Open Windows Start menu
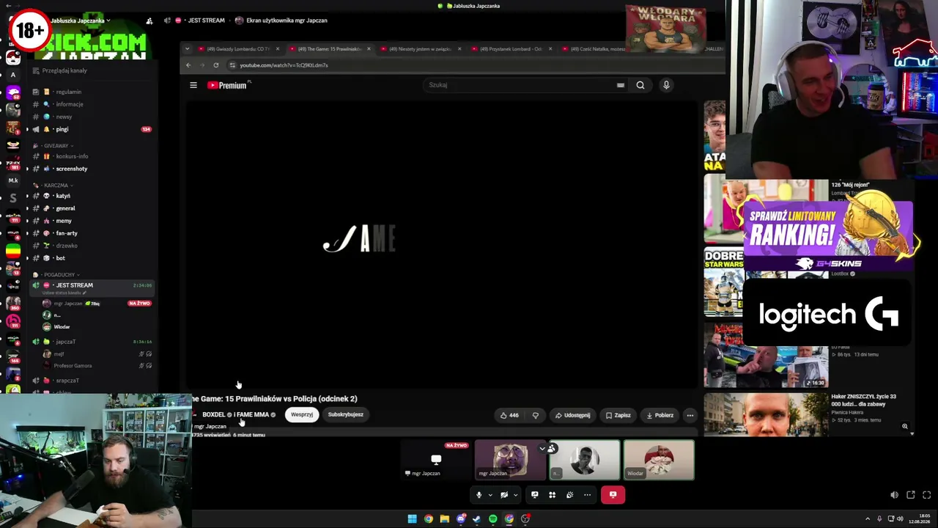Image resolution: width=938 pixels, height=528 pixels. pos(412,519)
